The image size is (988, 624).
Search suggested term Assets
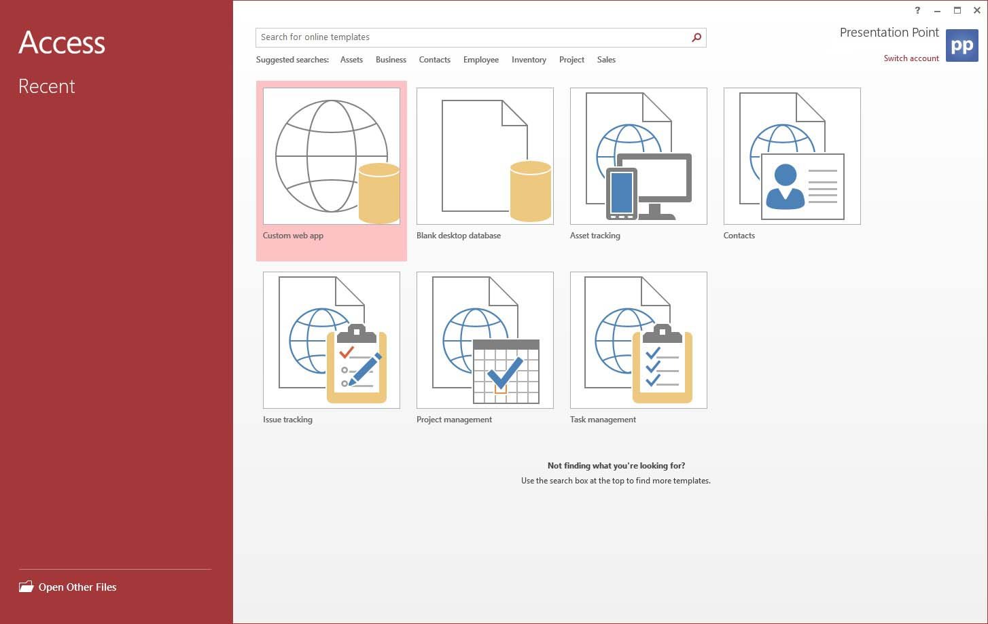coord(351,60)
